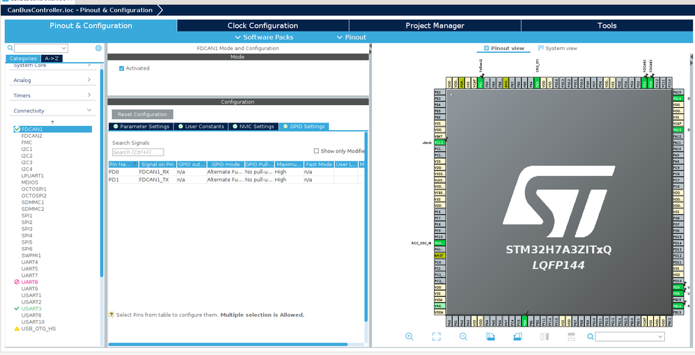695x355 pixels.
Task: Click the UART8 conflict icon
Action: click(17, 282)
